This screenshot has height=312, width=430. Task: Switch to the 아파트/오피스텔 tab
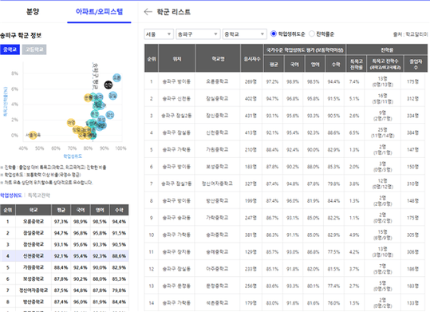click(x=99, y=12)
